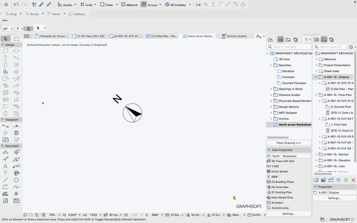This screenshot has width=357, height=223.
Task: Click the Multiply... button
Action: coord(77,14)
